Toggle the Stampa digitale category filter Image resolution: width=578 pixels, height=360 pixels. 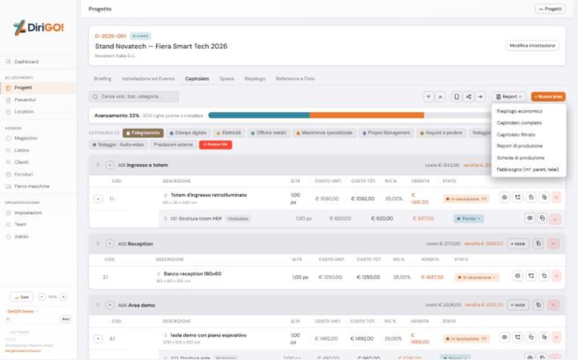click(188, 133)
